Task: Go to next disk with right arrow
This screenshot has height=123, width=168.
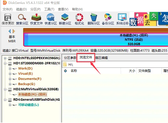Action: [14, 31]
